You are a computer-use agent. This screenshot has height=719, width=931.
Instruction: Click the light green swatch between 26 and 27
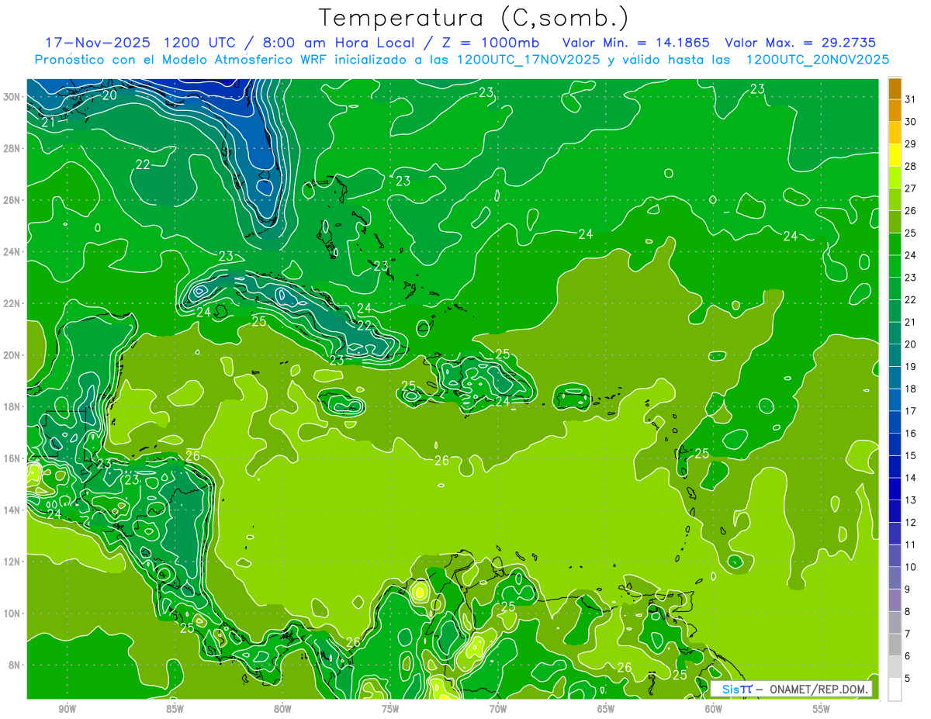(895, 199)
